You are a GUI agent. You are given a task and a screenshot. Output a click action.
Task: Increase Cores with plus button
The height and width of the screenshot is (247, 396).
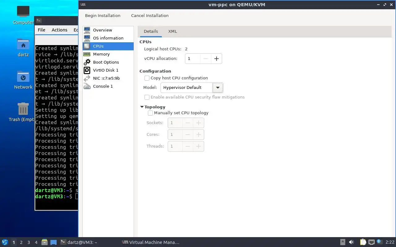(x=198, y=135)
